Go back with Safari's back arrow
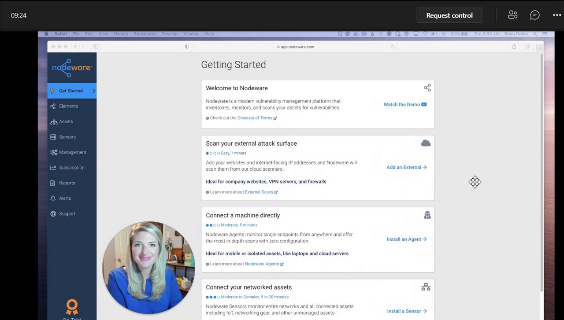564x320 pixels. pos(75,47)
